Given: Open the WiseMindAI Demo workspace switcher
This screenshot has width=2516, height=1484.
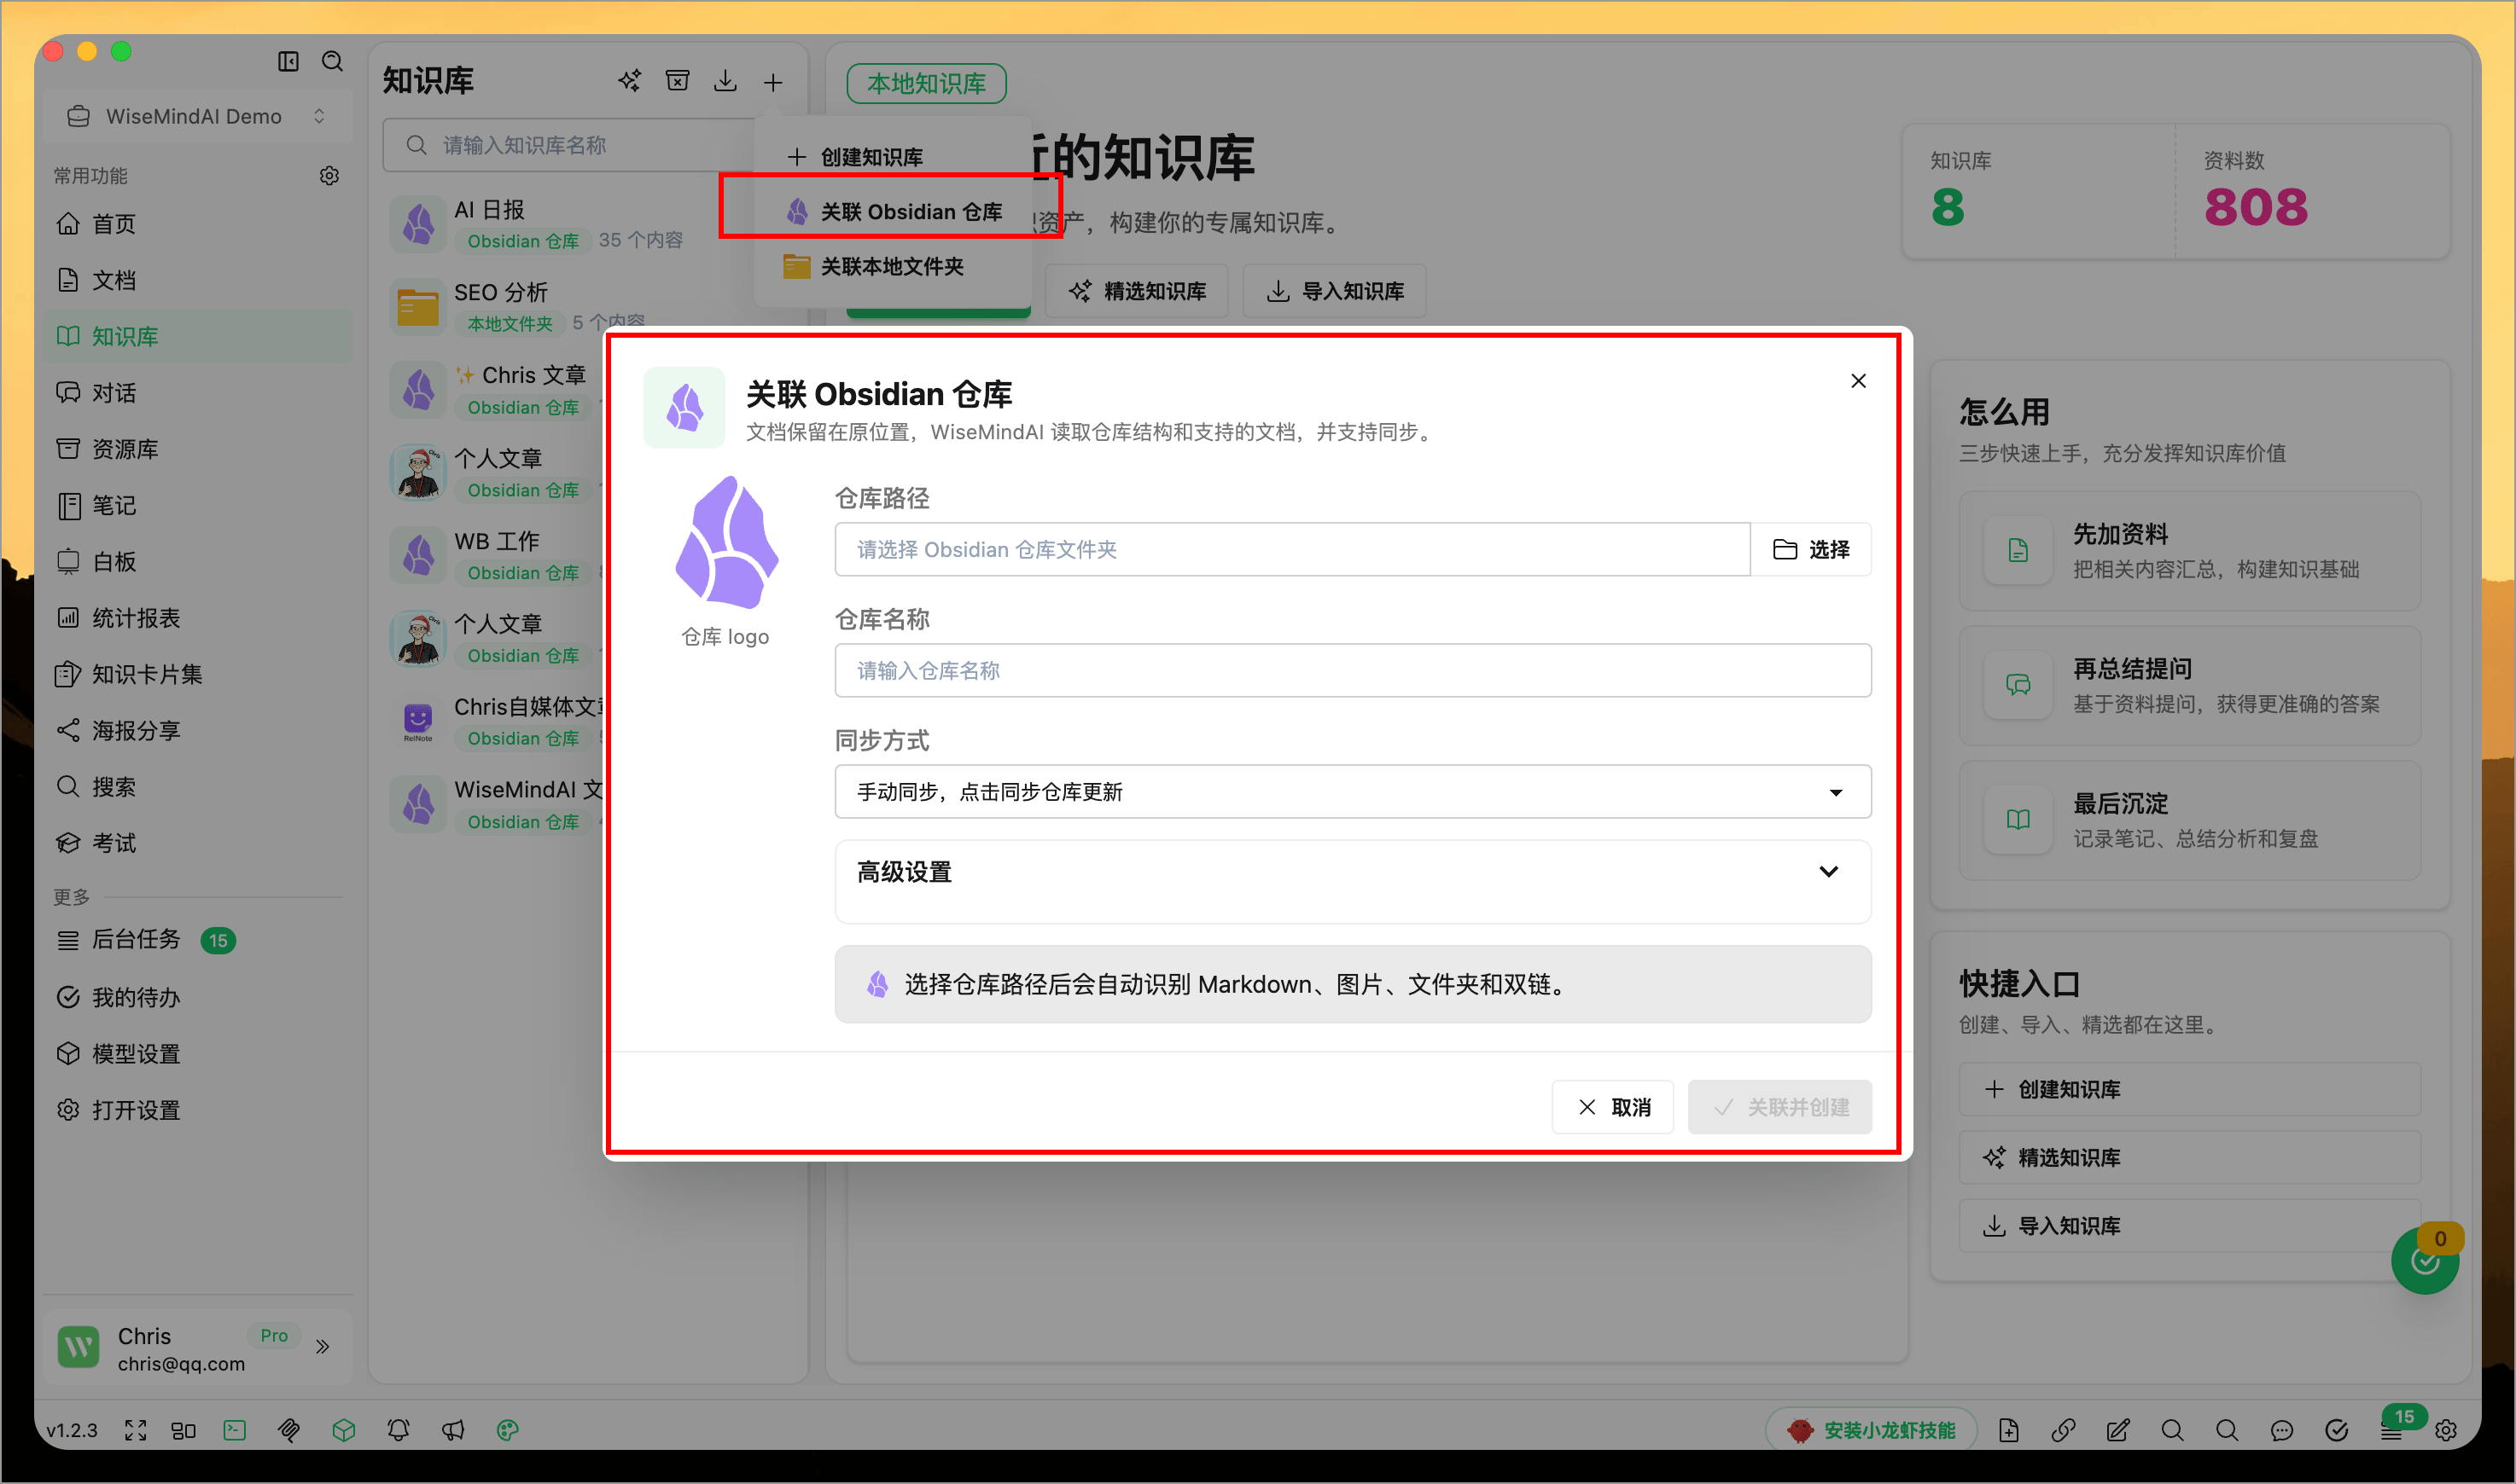Looking at the screenshot, I should pyautogui.click(x=197, y=116).
